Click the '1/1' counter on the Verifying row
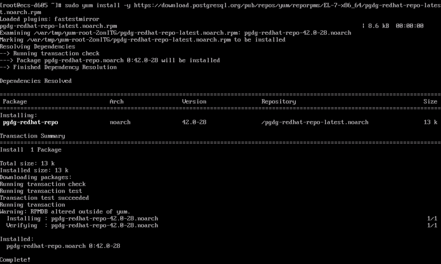441x264 pixels. (x=432, y=225)
